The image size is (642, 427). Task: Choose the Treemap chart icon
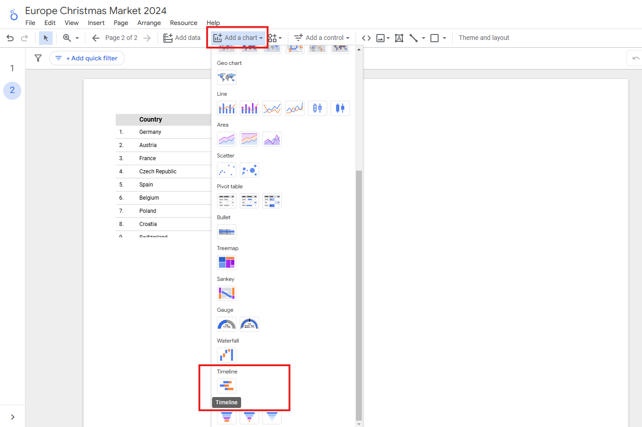[227, 263]
